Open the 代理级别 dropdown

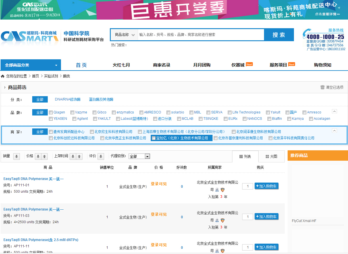pyautogui.click(x=139, y=156)
